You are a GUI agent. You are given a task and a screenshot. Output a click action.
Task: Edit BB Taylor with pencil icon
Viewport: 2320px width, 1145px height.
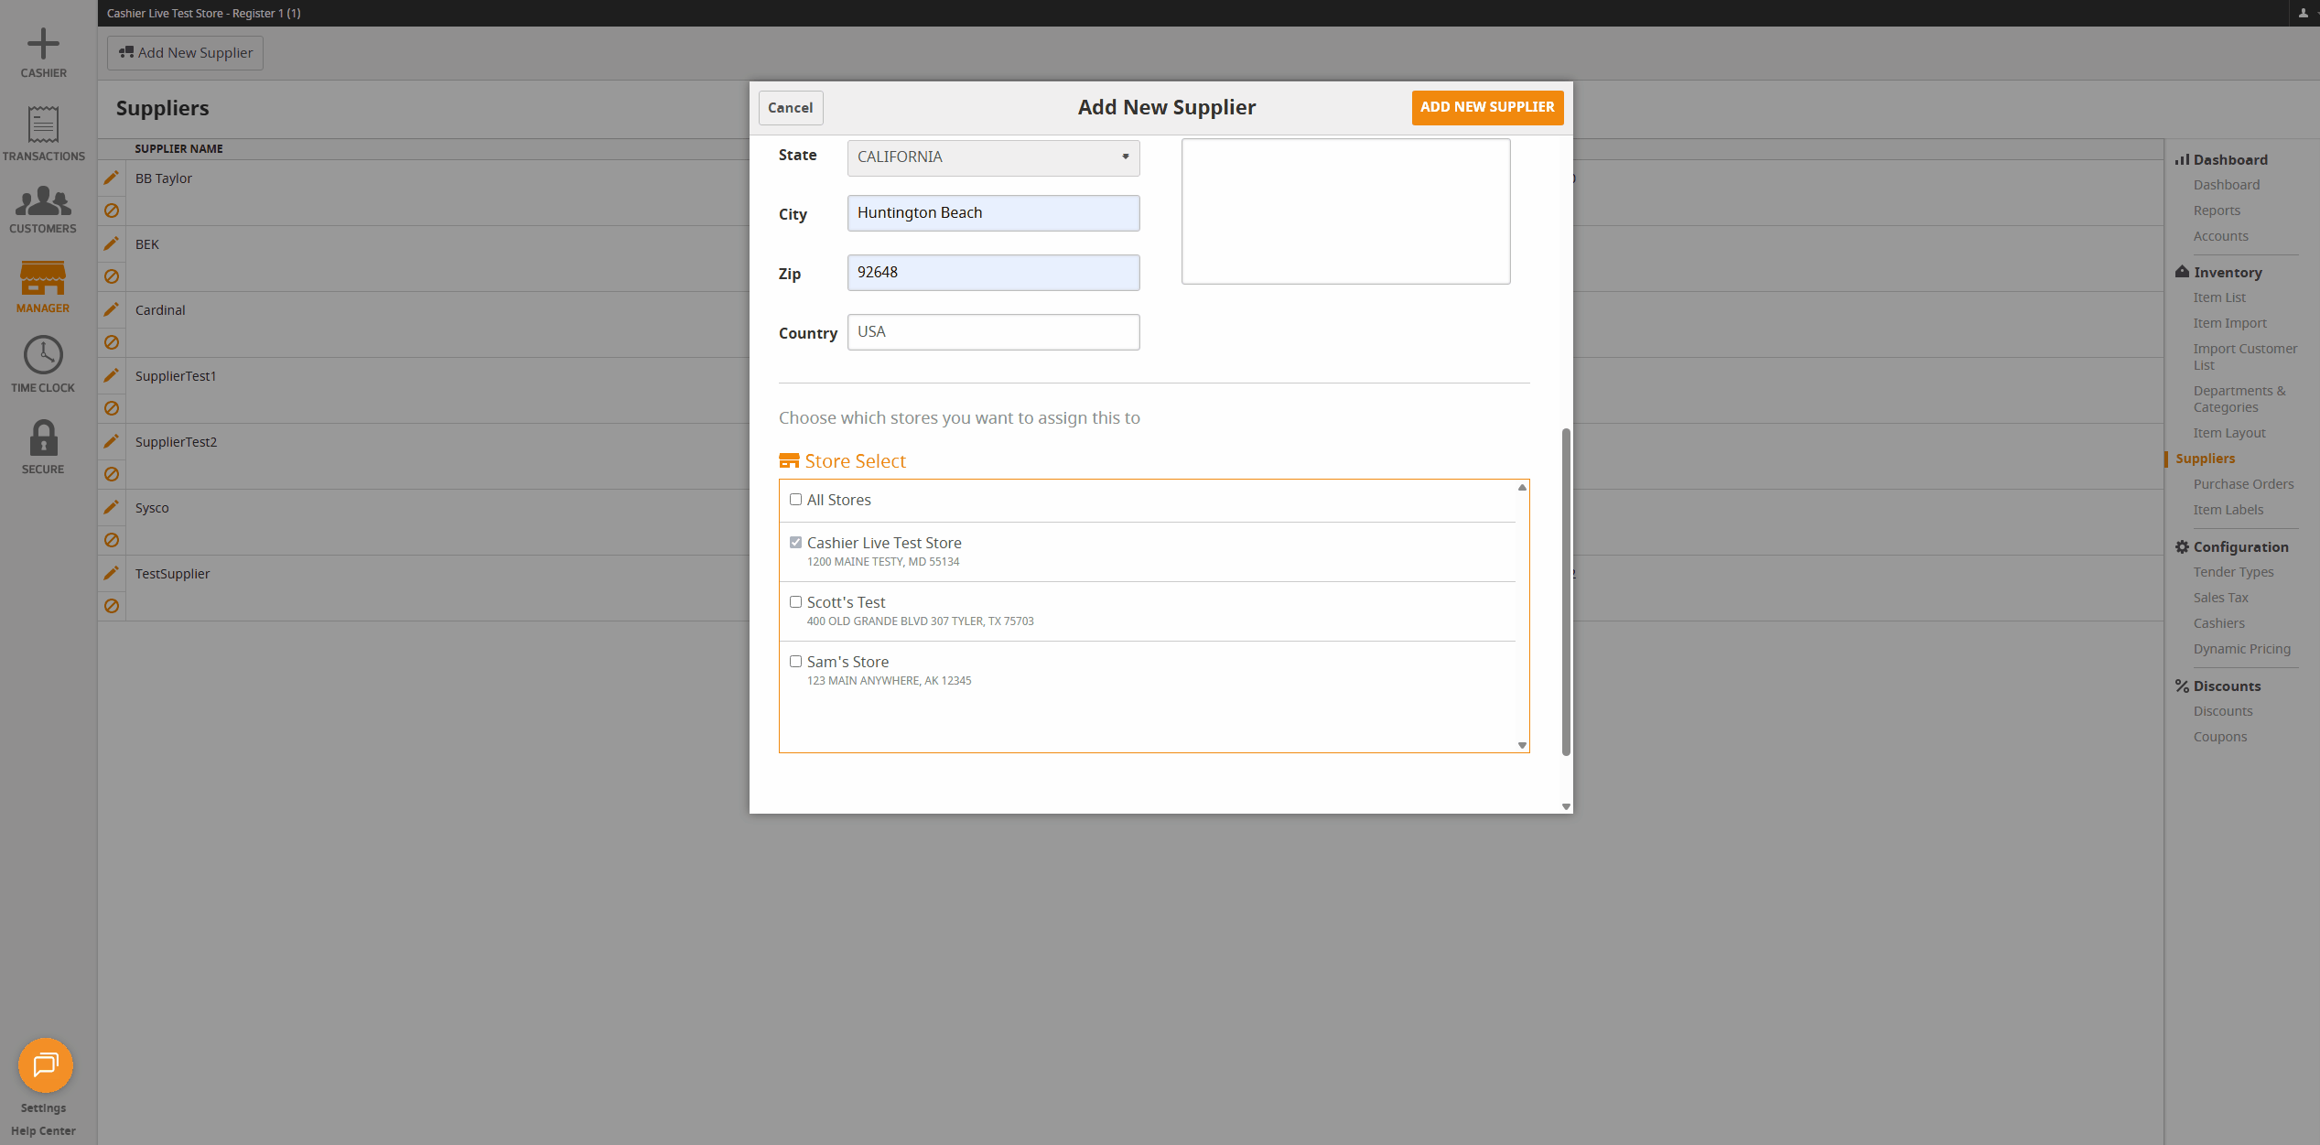pyautogui.click(x=112, y=178)
